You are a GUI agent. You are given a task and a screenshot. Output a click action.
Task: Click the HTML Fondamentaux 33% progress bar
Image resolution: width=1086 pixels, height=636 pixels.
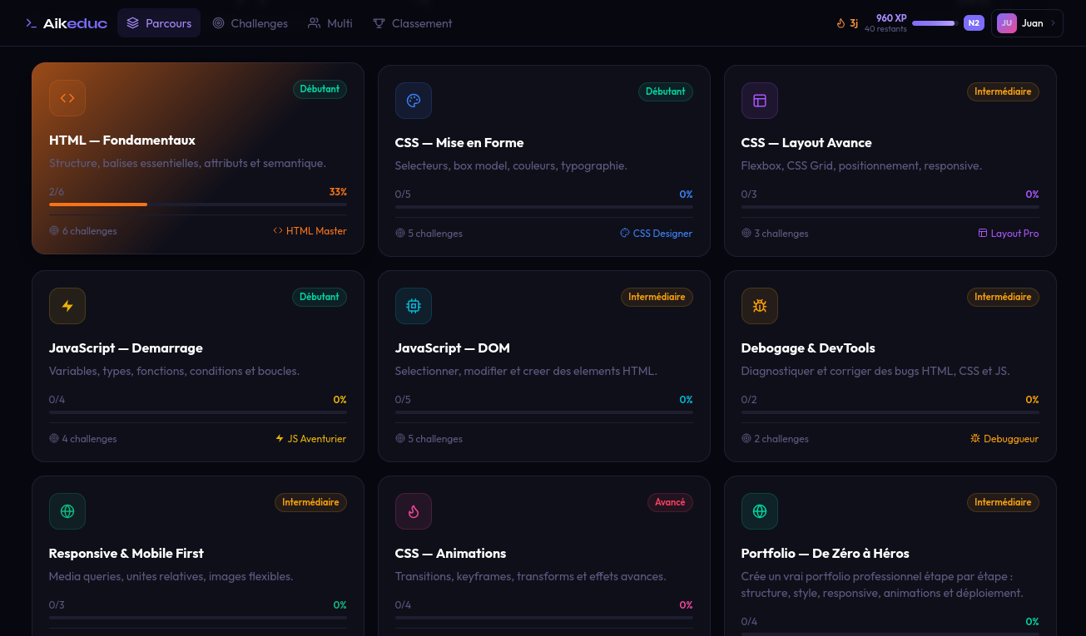(198, 205)
